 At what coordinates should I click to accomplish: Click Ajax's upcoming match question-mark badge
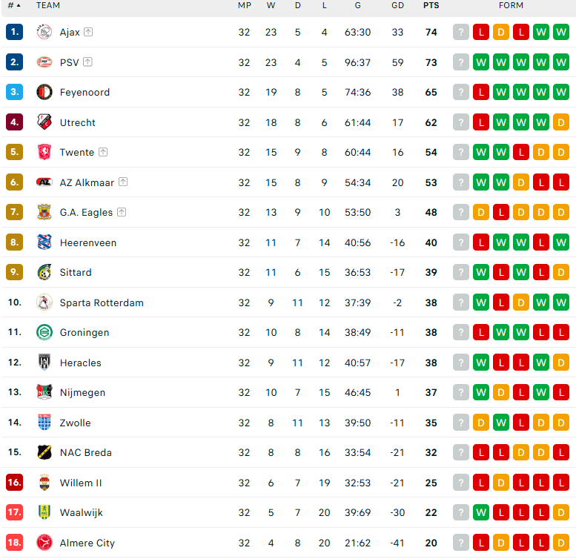(461, 33)
